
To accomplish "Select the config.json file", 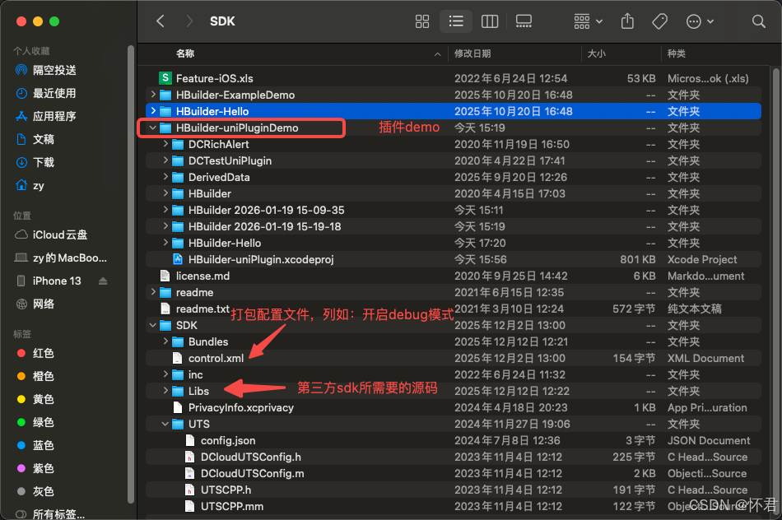I will click(x=454, y=440).
